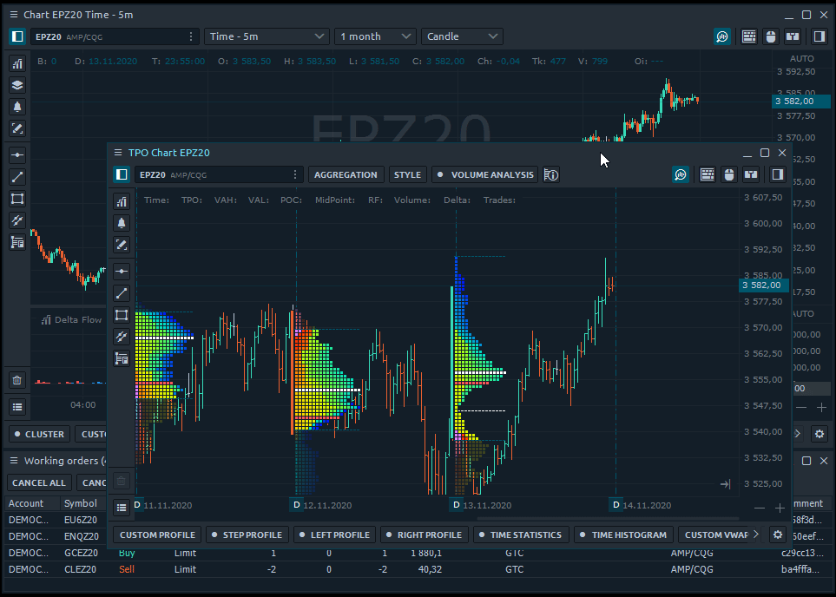Expand the 1 month period dropdown
836x597 pixels.
pyautogui.click(x=375, y=36)
